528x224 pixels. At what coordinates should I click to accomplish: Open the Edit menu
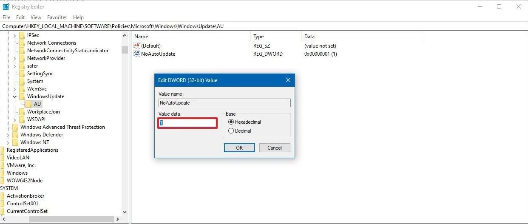pos(20,17)
